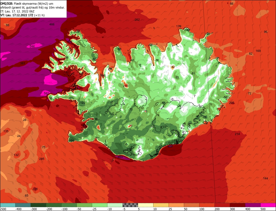
Task: Click the map value 262 north of Iceland
Action: click(x=137, y=20)
